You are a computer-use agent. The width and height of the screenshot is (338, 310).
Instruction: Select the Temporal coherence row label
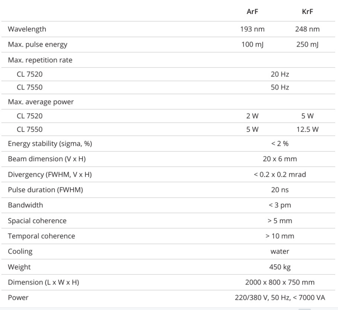[42, 236]
